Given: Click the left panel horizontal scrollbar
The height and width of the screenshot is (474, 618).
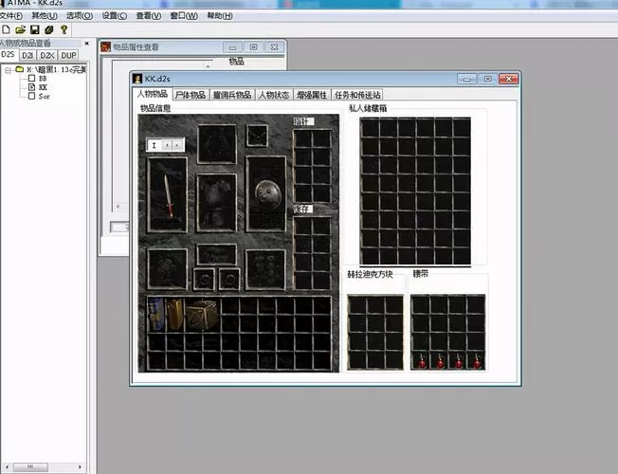Looking at the screenshot, I should click(44, 467).
